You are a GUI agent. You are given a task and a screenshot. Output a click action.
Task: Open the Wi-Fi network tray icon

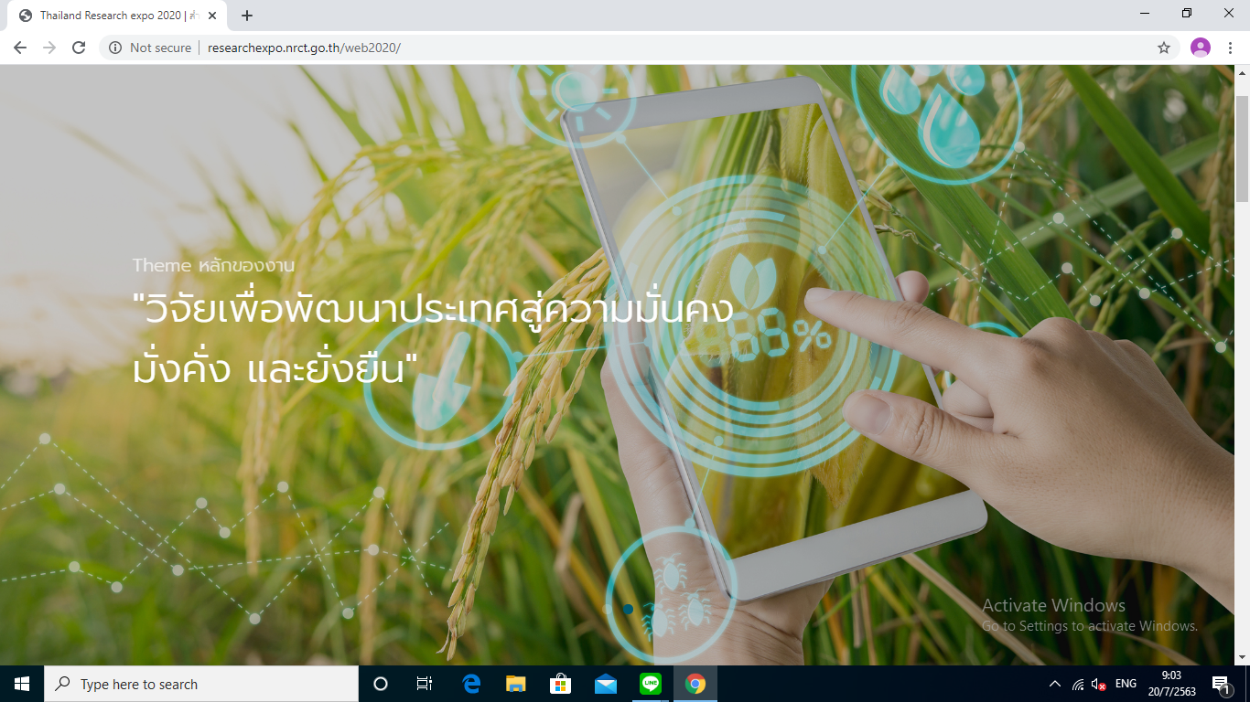(1078, 684)
